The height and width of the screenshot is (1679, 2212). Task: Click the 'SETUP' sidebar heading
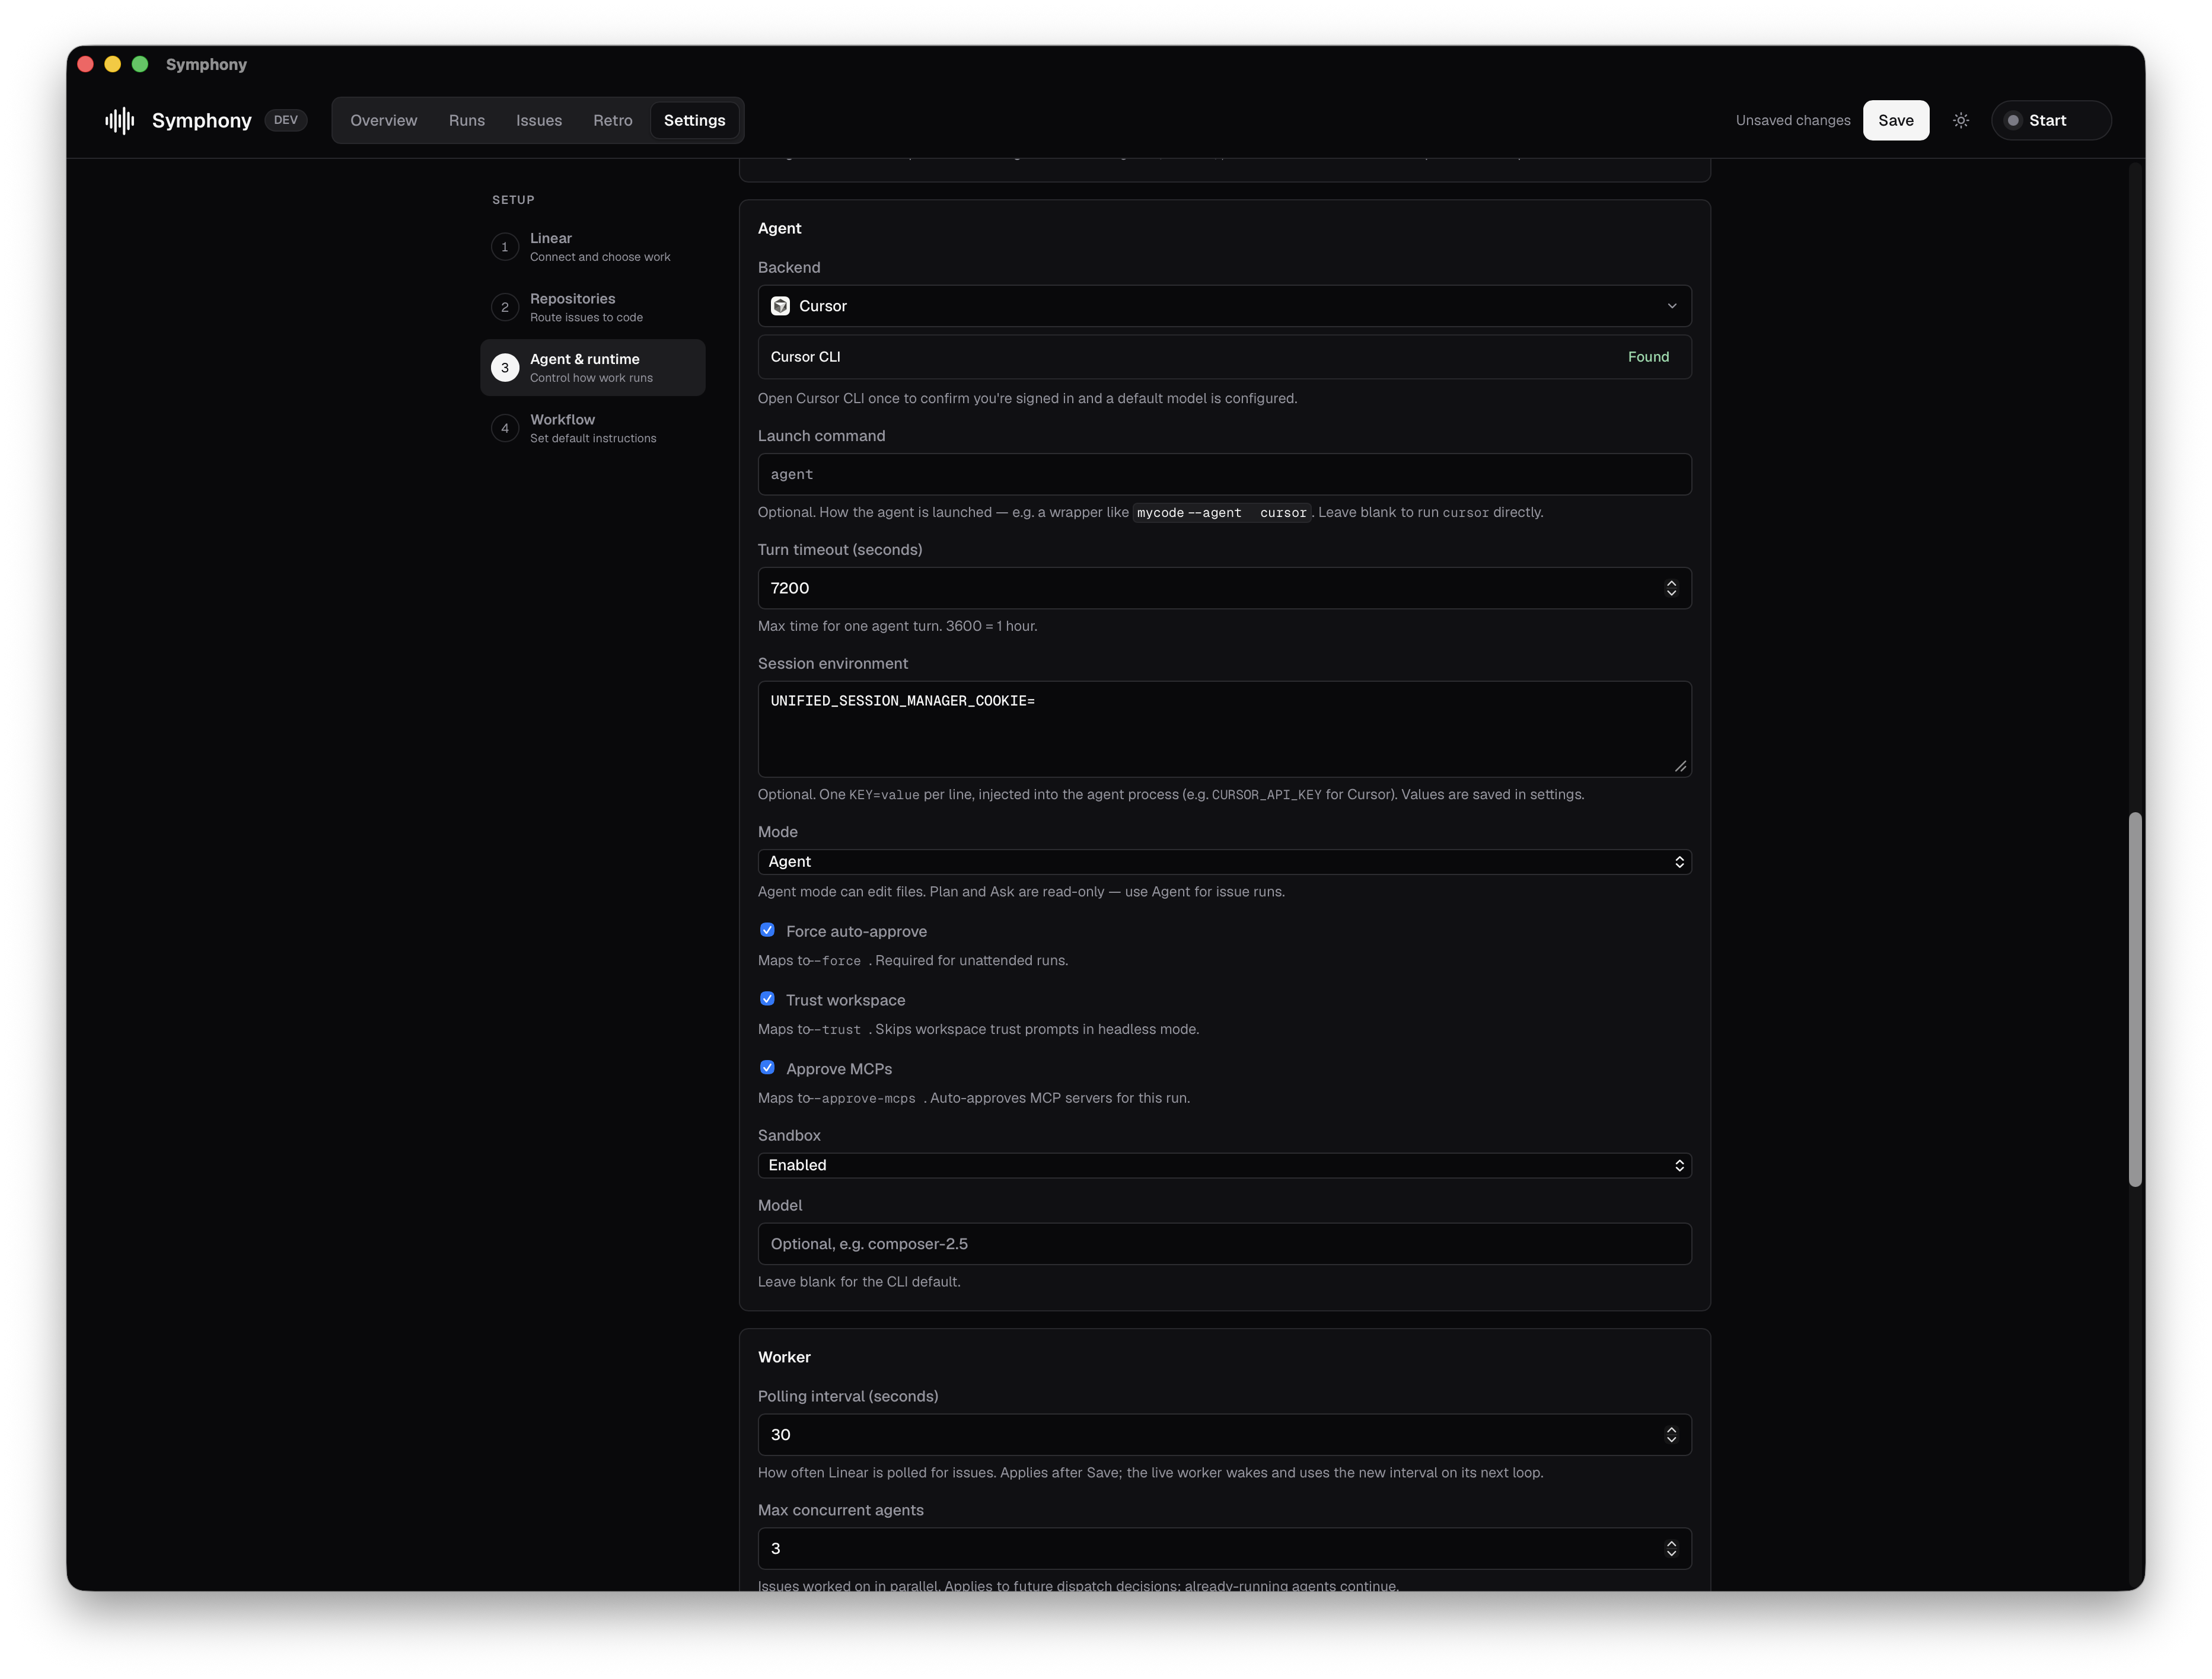tap(513, 200)
